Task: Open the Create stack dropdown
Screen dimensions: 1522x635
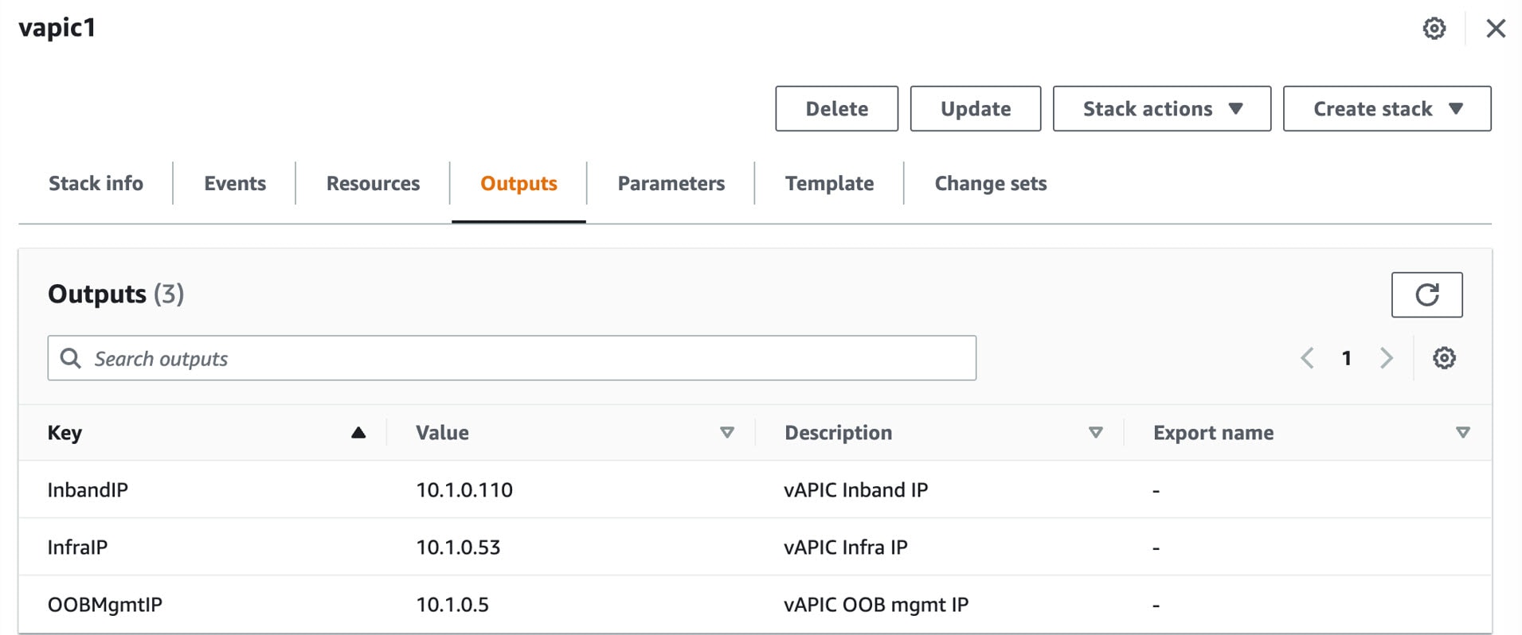Action: pyautogui.click(x=1387, y=108)
